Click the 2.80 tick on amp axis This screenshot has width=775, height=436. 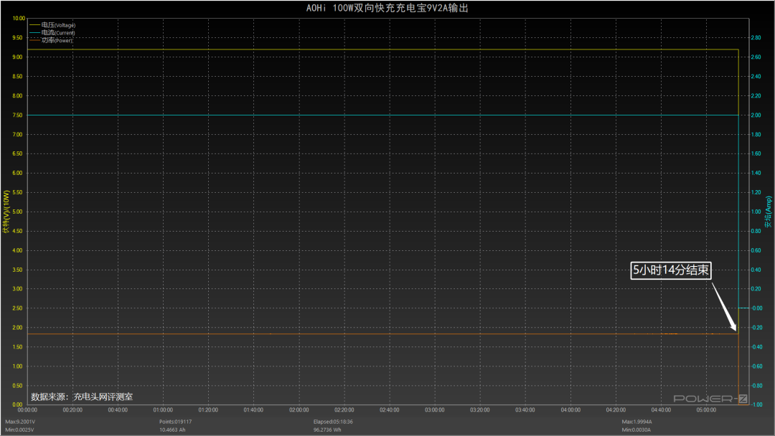point(756,37)
